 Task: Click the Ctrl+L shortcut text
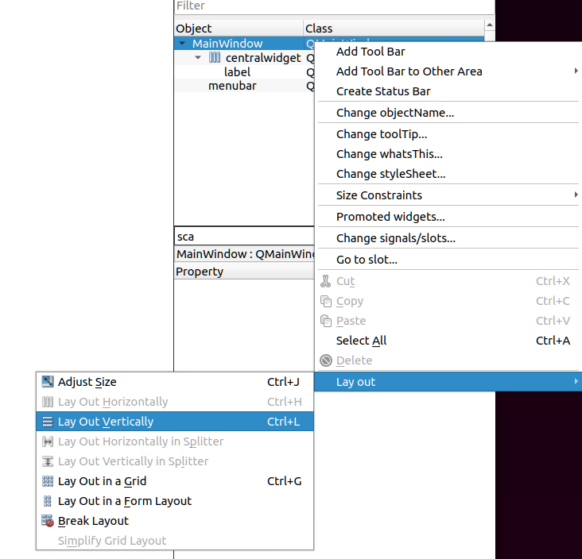click(283, 422)
